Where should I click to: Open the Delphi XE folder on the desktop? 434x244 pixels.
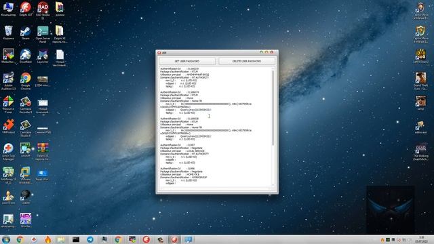point(60,35)
